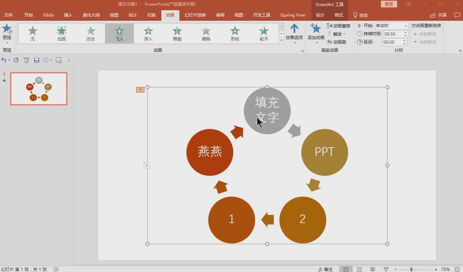Image resolution: width=463 pixels, height=272 pixels.
Task: Apply the 飞入 (Fly In) animation
Action: pyautogui.click(x=119, y=33)
